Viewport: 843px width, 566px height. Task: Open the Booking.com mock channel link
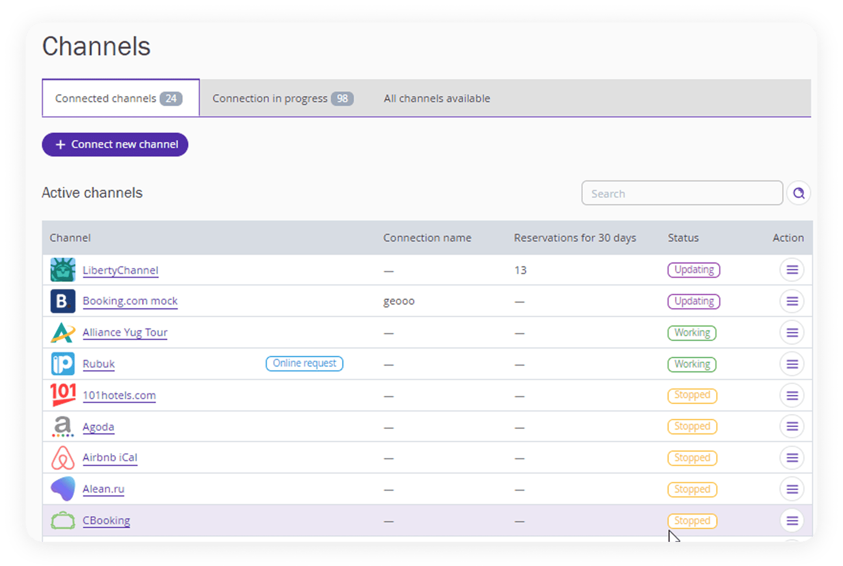click(130, 301)
